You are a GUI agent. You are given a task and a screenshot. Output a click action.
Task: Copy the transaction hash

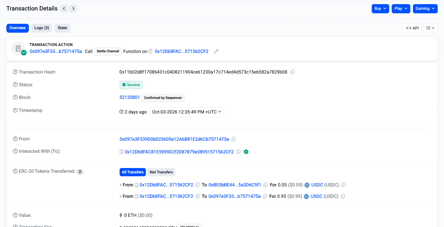point(293,72)
